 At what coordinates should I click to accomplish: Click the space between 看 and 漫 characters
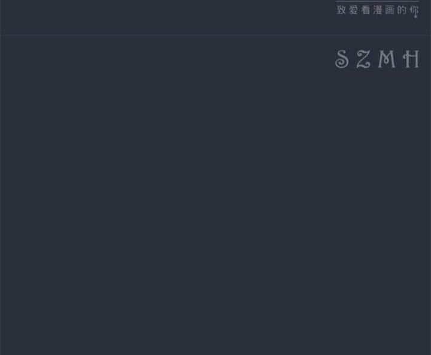pyautogui.click(x=372, y=10)
